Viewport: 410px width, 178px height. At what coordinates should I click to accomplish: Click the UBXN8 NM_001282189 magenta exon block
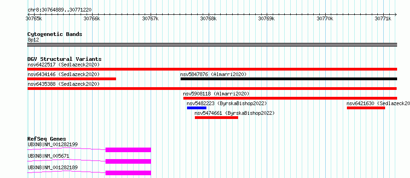[128, 173]
